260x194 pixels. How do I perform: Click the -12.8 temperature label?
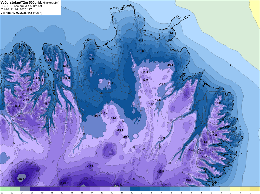pyautogui.click(x=67, y=78)
